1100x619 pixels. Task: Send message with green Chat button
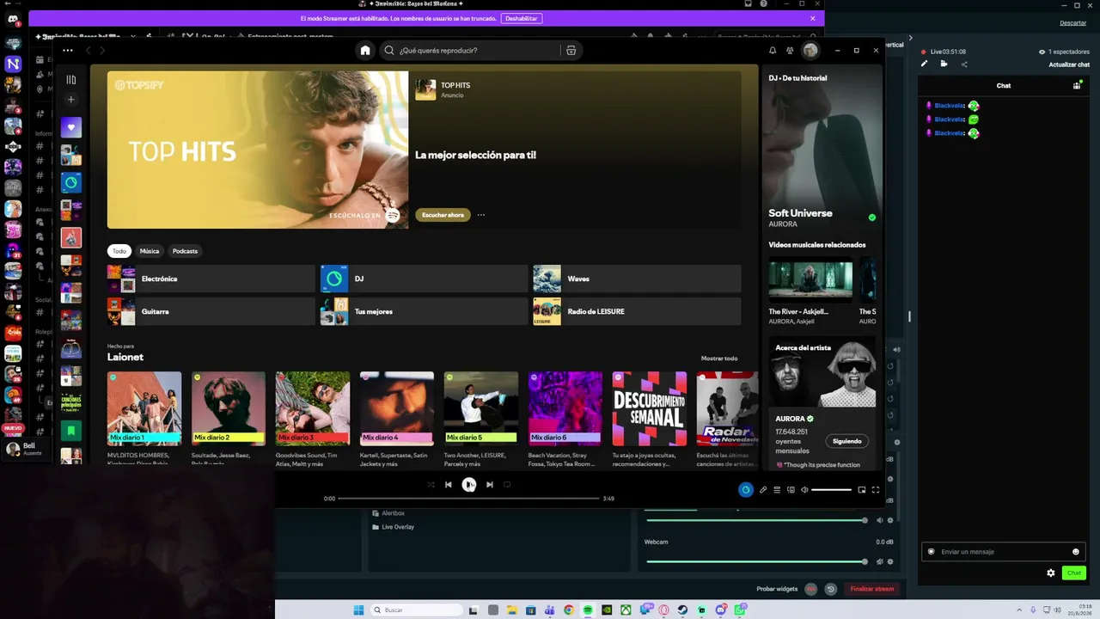point(1074,573)
